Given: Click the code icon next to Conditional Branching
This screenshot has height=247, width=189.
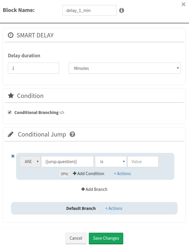Looking at the screenshot, I should [x=62, y=113].
